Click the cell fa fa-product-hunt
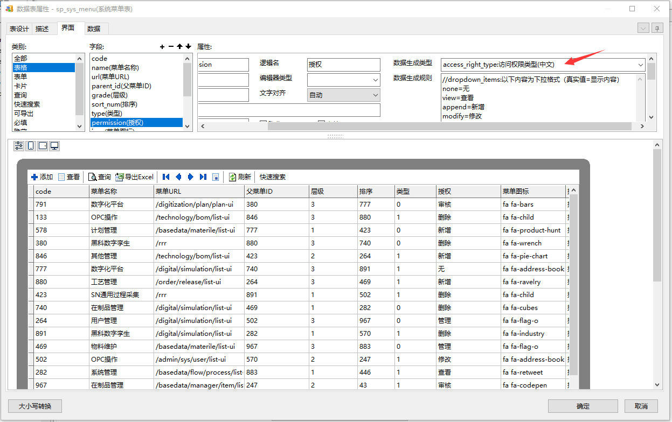This screenshot has height=422, width=672. click(533, 230)
